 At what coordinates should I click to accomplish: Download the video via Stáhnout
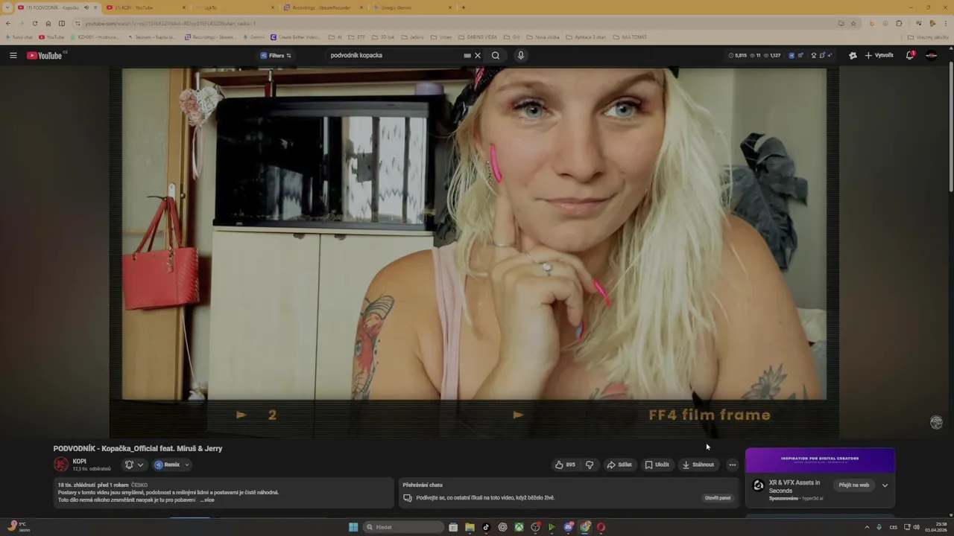698,465
